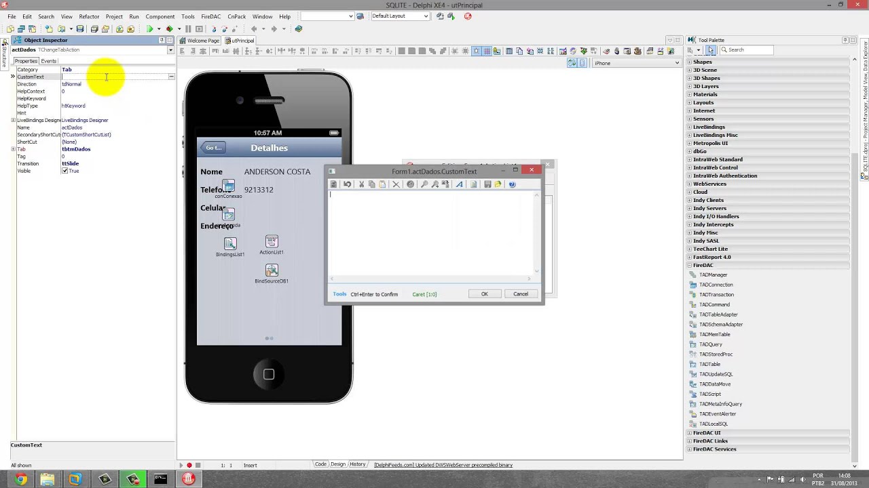Click the Open folder icon in CustomText editor

(x=498, y=184)
